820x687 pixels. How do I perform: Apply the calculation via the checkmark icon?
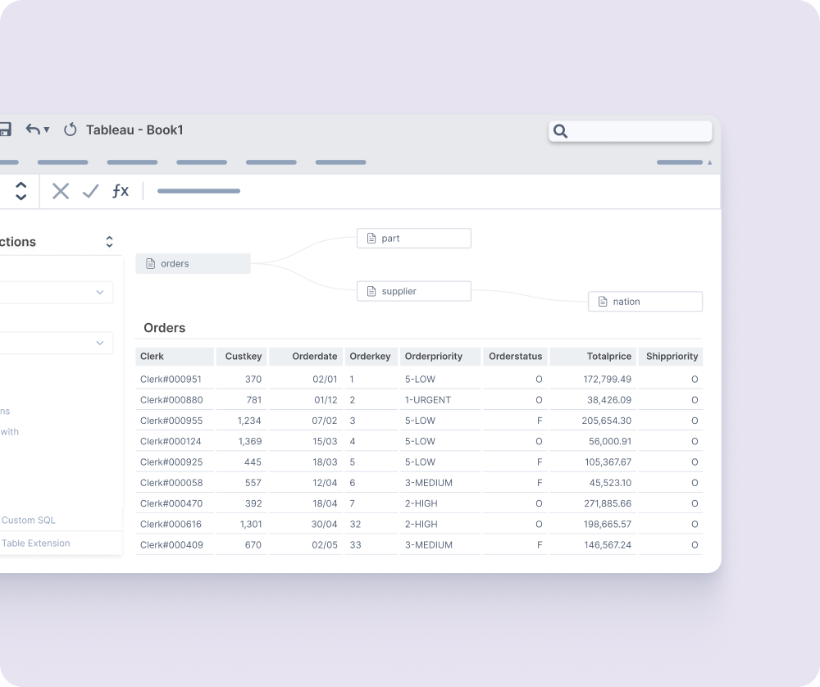coord(90,190)
